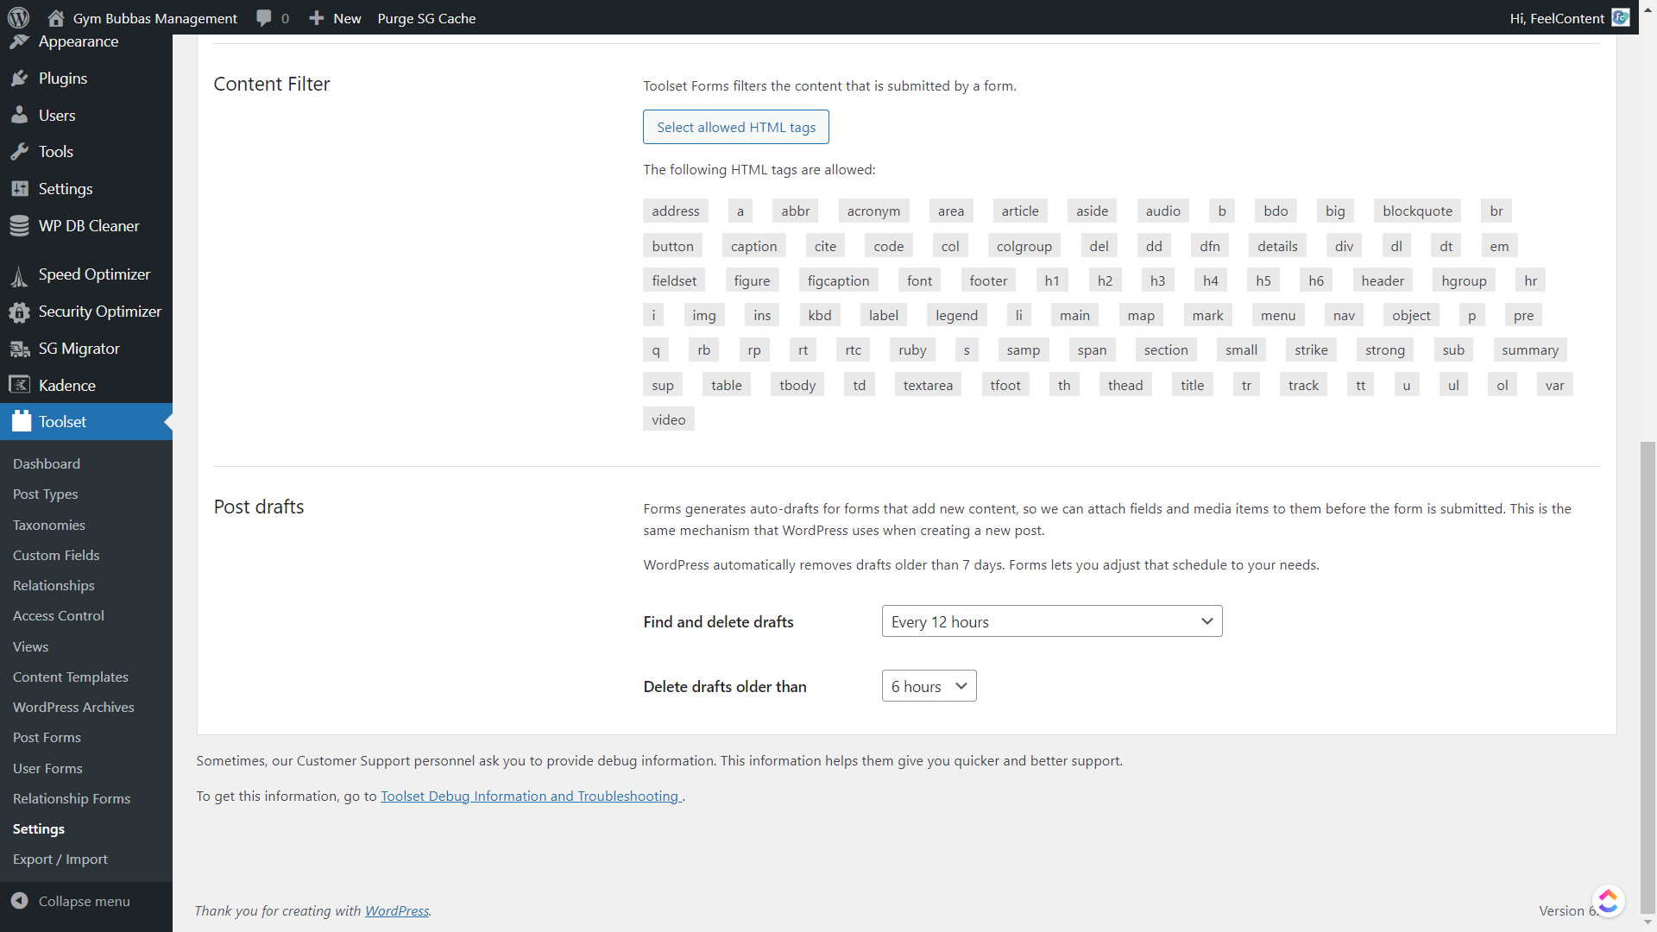Image resolution: width=1657 pixels, height=932 pixels.
Task: Click the plus icon for New
Action: coord(317,18)
